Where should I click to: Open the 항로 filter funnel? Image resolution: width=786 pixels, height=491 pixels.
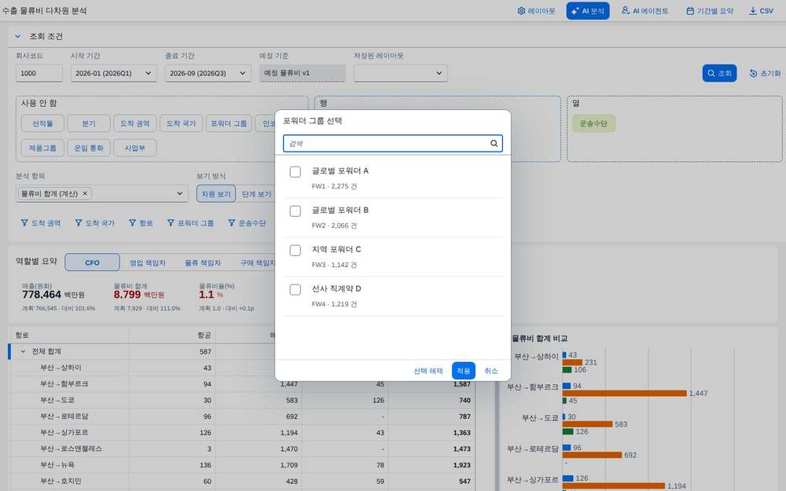pyautogui.click(x=141, y=223)
